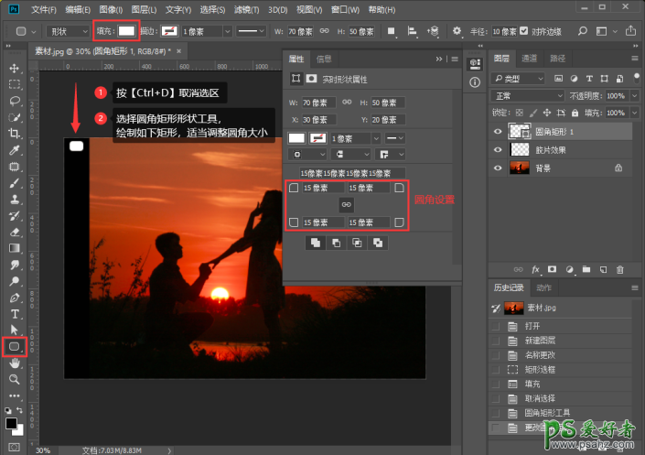Open stroke line style dropdown in options bar
The width and height of the screenshot is (645, 455).
point(252,31)
